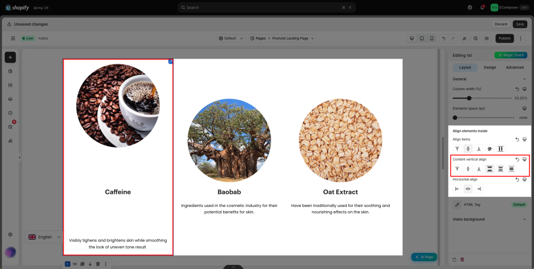534x269 pixels.
Task: Open the search icon with red badge
Action: (10, 127)
